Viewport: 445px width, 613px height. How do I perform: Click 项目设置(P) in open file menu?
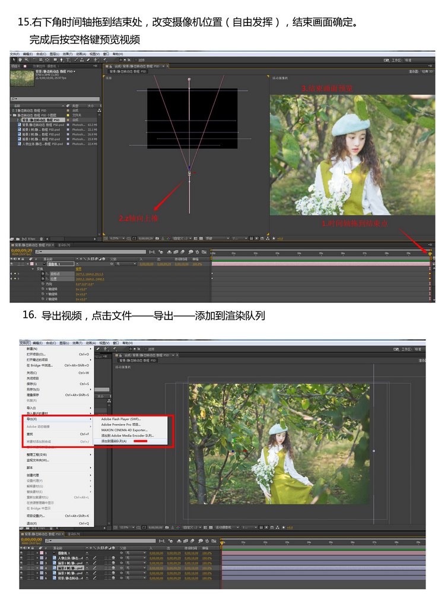pos(36,516)
